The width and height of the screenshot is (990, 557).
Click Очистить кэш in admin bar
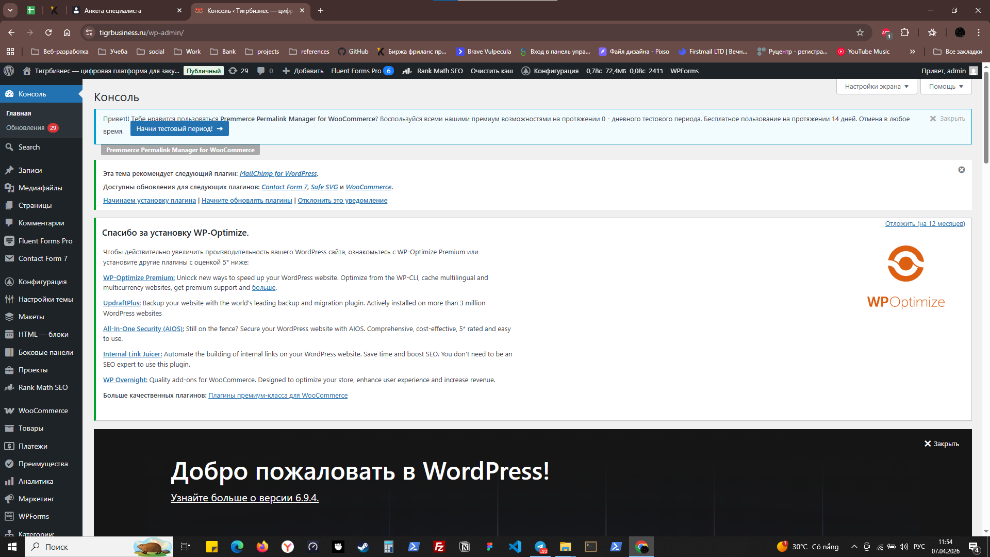(491, 71)
